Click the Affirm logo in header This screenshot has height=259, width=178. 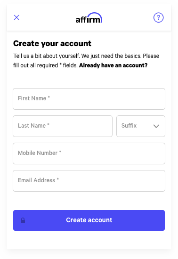pyautogui.click(x=89, y=18)
